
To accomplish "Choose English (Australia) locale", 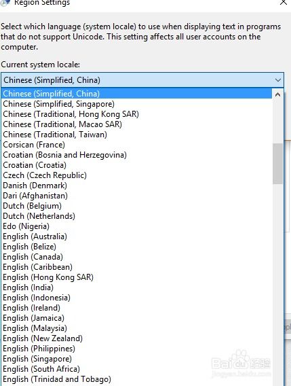I will [x=137, y=236].
